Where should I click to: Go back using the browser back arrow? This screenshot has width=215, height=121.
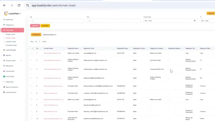coord(4,5)
